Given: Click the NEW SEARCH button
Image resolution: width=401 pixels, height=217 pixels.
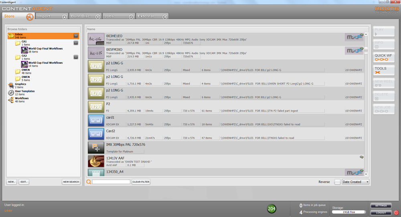Looking at the screenshot, I should pos(71,182).
